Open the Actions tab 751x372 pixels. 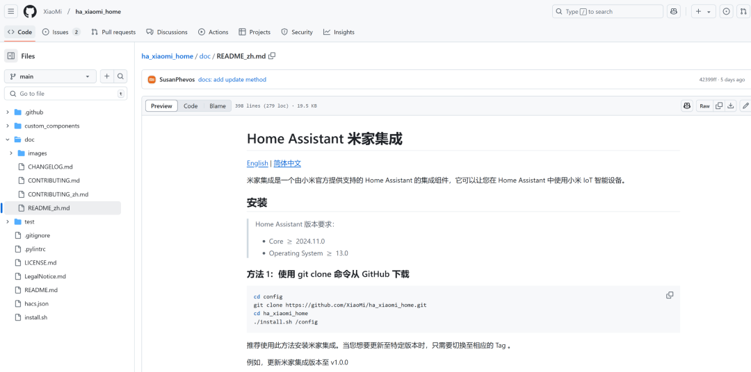click(213, 32)
